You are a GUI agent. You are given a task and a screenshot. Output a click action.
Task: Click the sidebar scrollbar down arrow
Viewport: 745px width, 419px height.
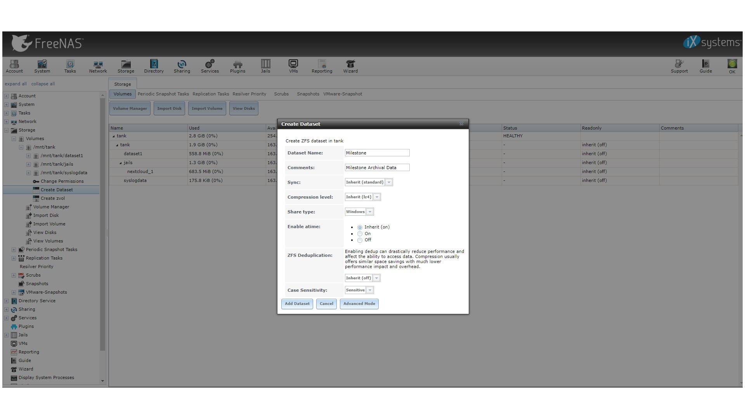103,381
